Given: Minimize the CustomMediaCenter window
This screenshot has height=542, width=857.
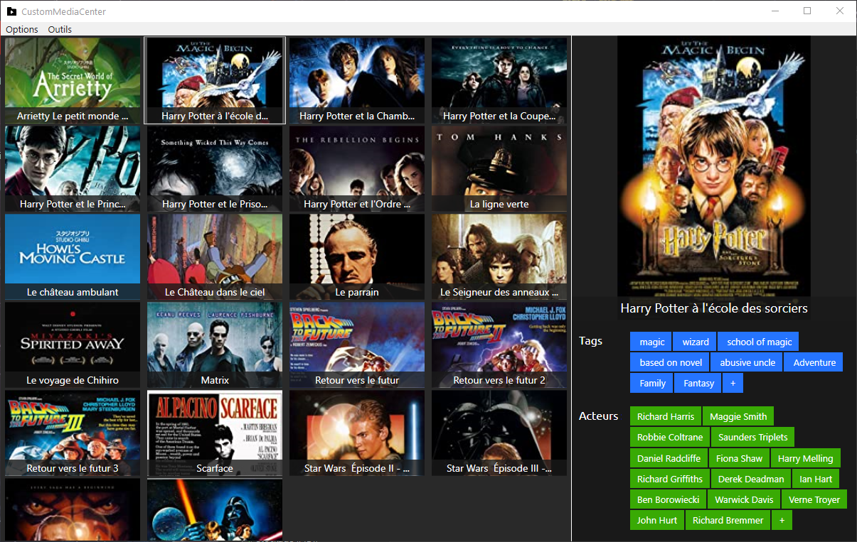Looking at the screenshot, I should tap(775, 11).
